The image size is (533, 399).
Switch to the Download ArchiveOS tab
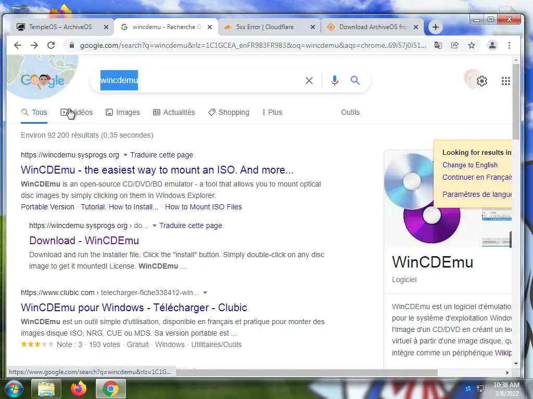373,27
